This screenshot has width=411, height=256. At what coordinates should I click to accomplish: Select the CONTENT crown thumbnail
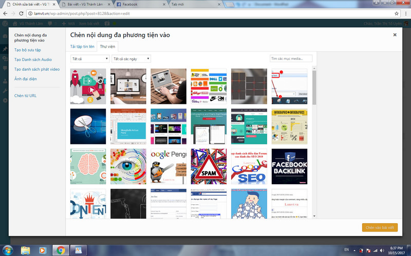click(88, 204)
